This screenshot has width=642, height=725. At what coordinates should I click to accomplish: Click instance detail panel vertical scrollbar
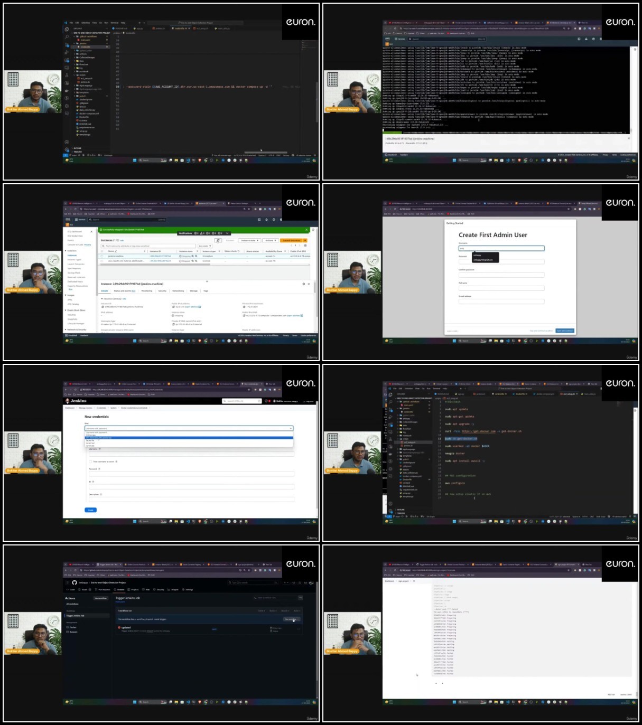[x=315, y=288]
